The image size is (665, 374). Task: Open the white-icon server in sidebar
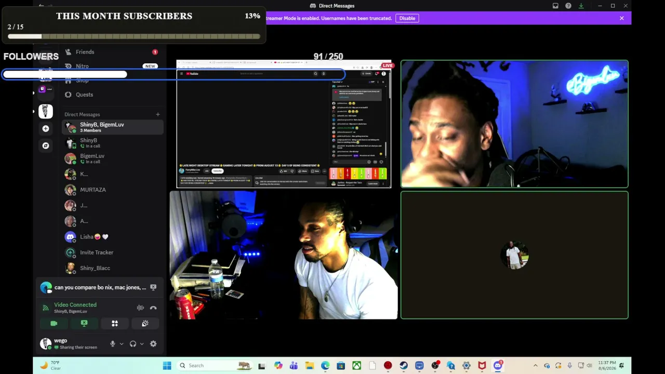pos(46,111)
